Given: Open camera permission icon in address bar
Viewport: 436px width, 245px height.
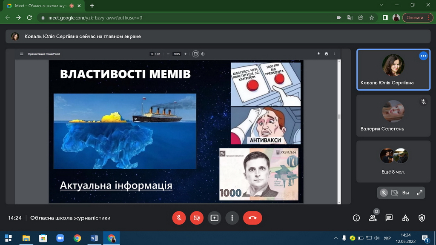Looking at the screenshot, I should 339,17.
